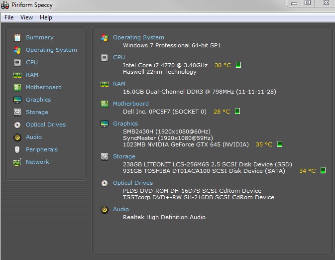Screen dimensions: 335x260
Task: Click the Motherboard icon in summary panel
Action: coord(105,104)
